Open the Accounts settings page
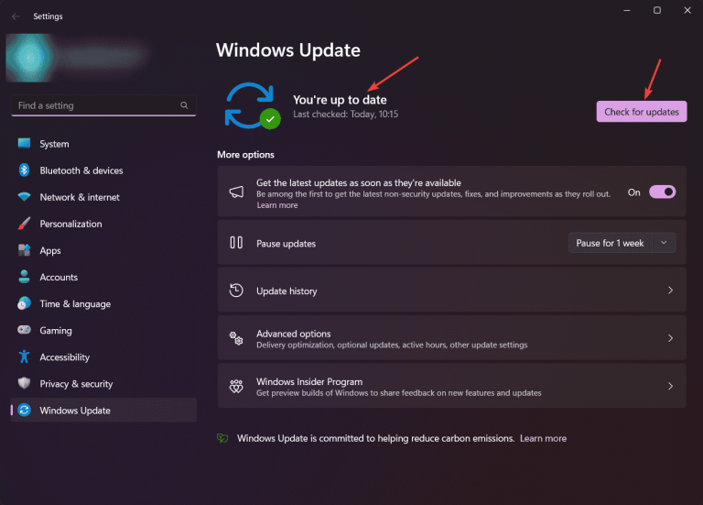The image size is (703, 505). pyautogui.click(x=59, y=277)
